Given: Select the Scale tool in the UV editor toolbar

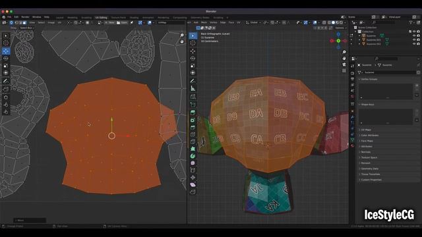Looking at the screenshot, I should coord(6,66).
